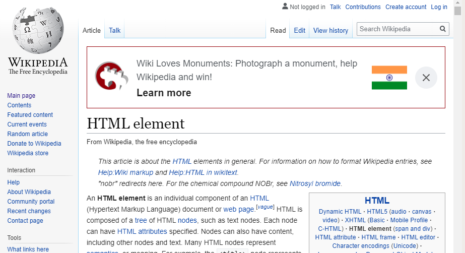Open HTML attribute in the infobox
This screenshot has width=465, height=253.
click(x=336, y=237)
